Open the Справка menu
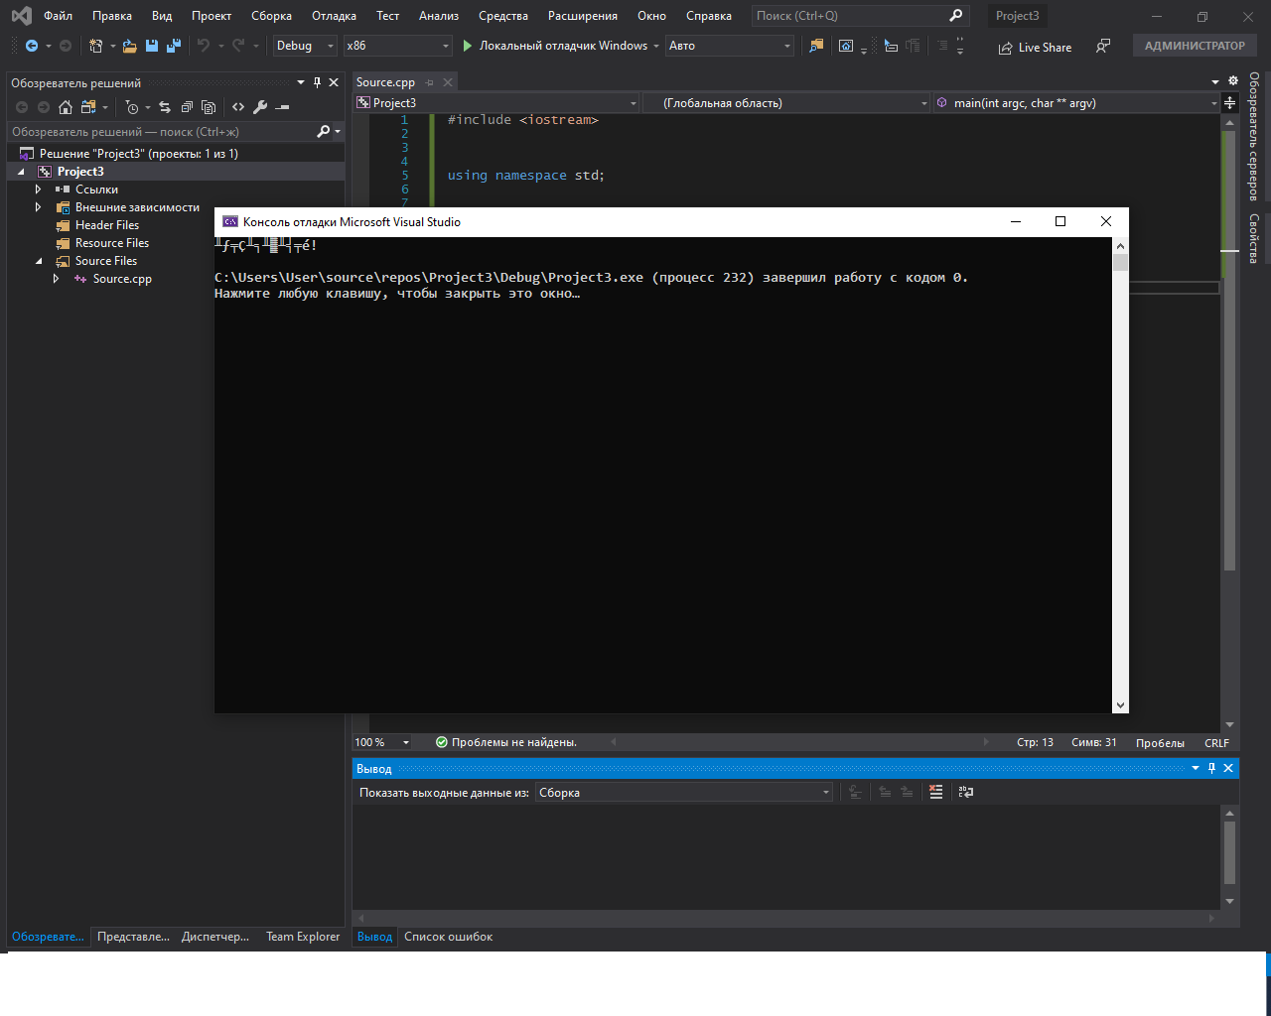The width and height of the screenshot is (1271, 1016). 709,16
